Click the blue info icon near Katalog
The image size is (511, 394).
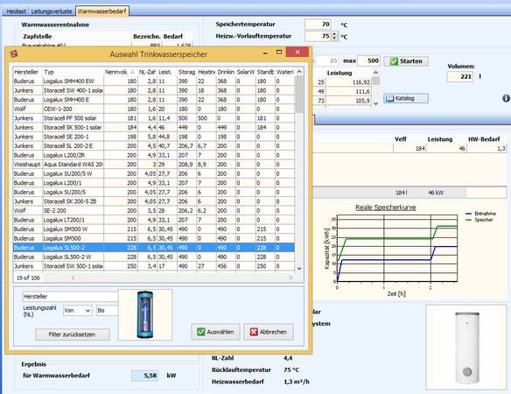(506, 98)
